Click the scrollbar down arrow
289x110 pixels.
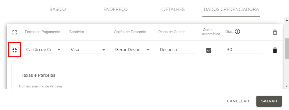(x=287, y=86)
